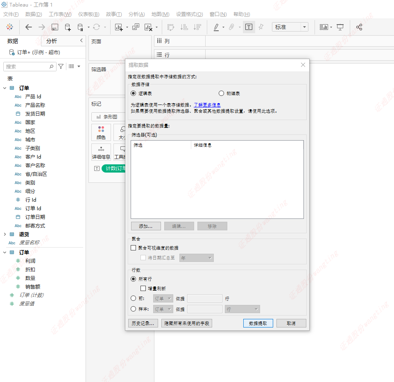Open the 工作表(W) menu
Image resolution: width=394 pixels, height=382 pixels.
point(60,14)
